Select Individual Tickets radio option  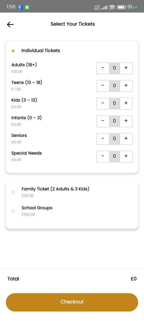(x=13, y=51)
